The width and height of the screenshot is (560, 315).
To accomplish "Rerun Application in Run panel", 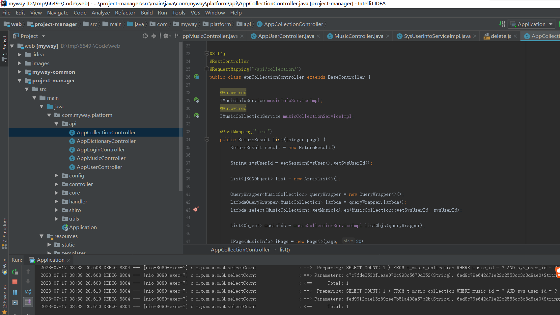I will pos(15,272).
